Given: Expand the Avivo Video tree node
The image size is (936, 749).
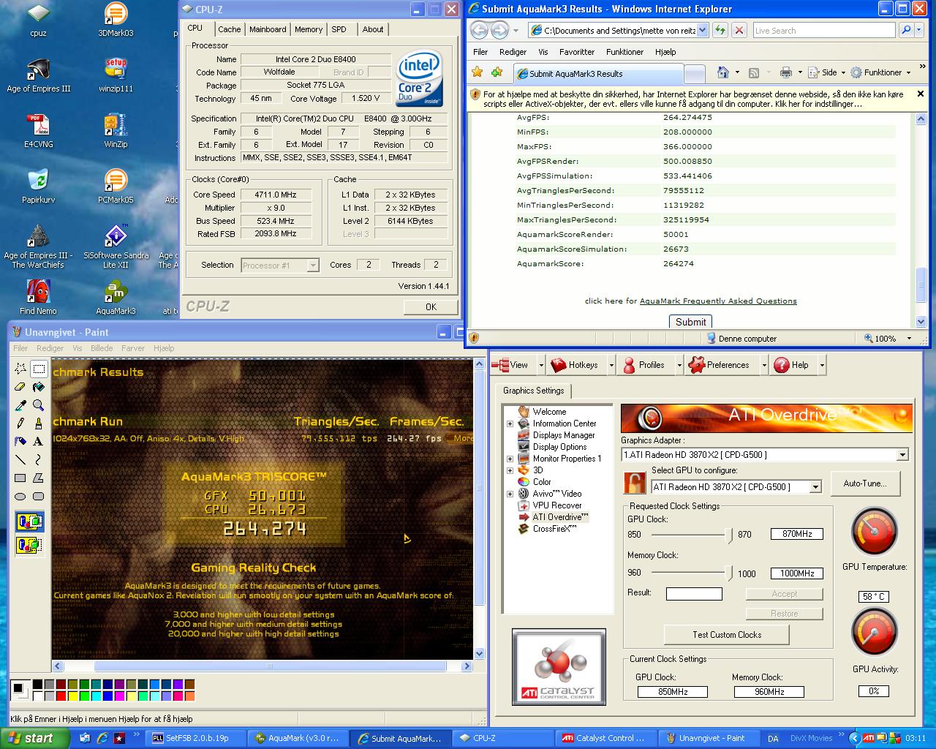Looking at the screenshot, I should point(510,494).
